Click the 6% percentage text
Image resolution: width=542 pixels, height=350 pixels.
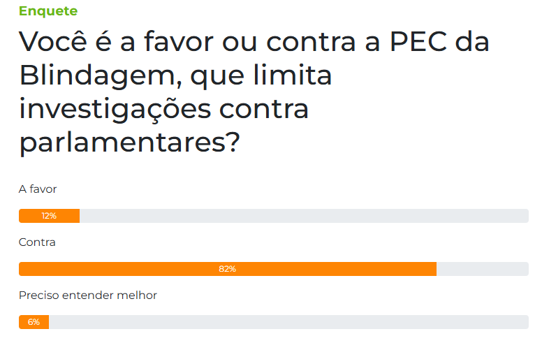pos(34,322)
